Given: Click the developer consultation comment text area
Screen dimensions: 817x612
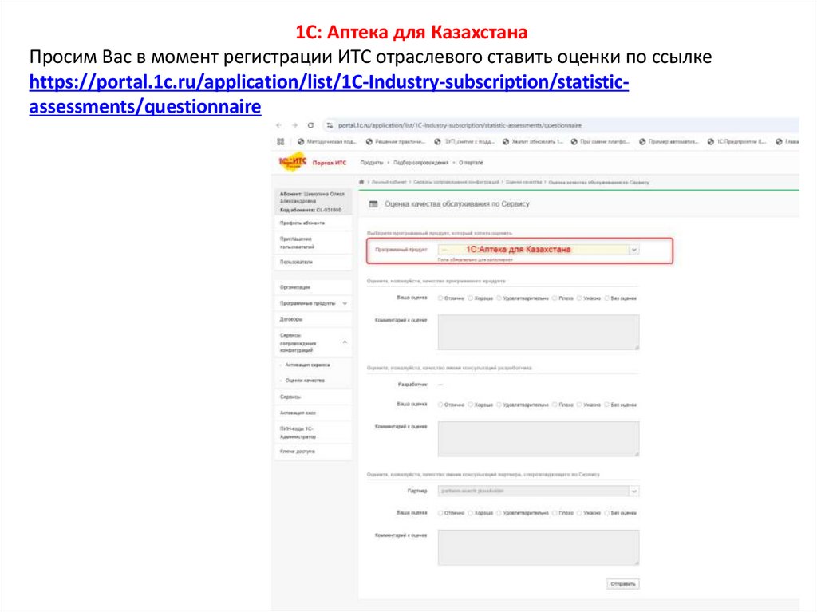Looking at the screenshot, I should (539, 439).
